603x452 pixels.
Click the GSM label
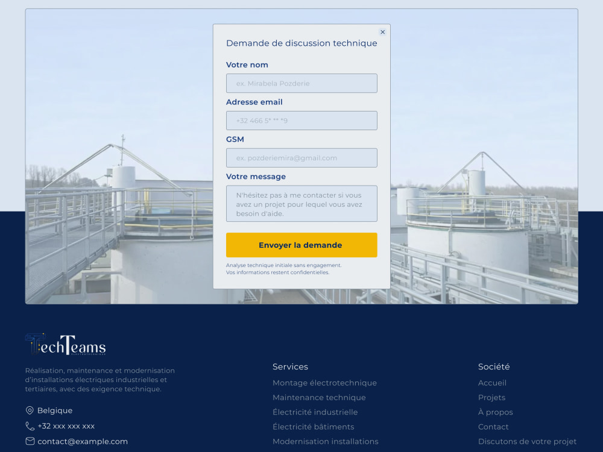pyautogui.click(x=235, y=139)
